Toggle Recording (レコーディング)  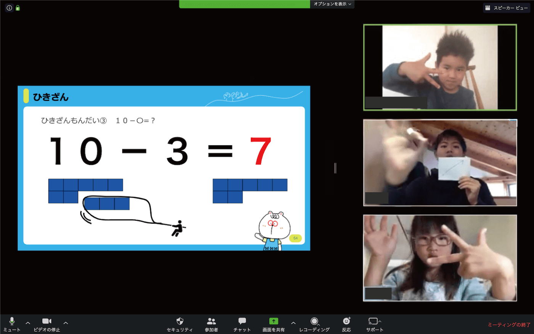click(314, 321)
